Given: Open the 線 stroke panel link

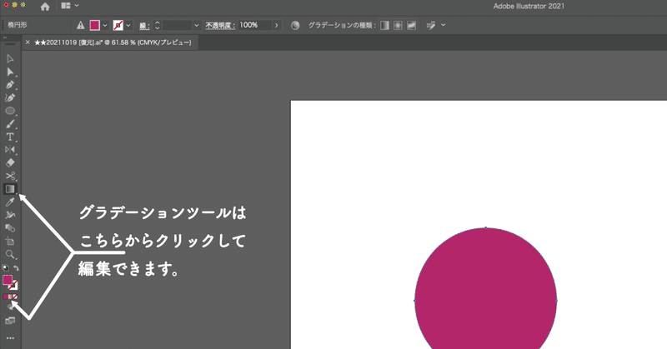Looking at the screenshot, I should tap(144, 26).
